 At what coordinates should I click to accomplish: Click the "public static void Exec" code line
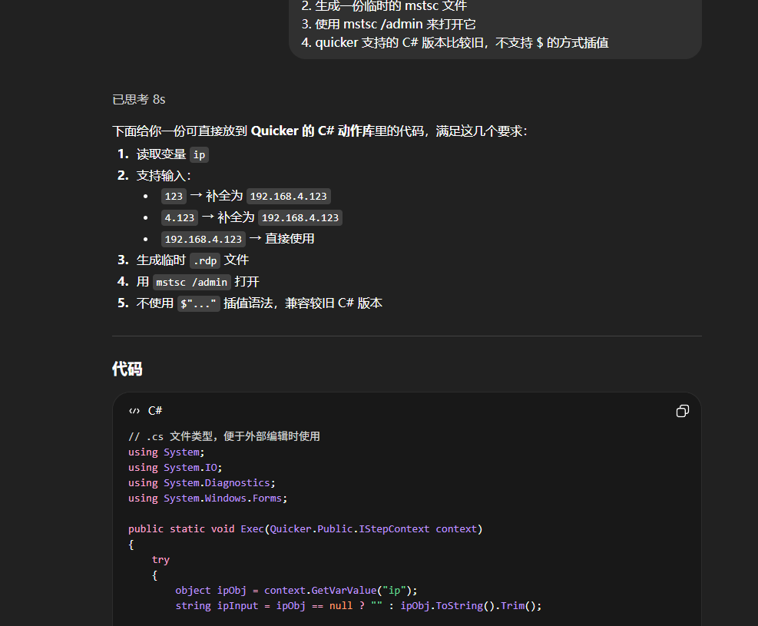pyautogui.click(x=305, y=528)
